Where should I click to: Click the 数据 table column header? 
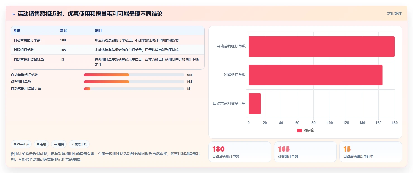tap(63, 31)
